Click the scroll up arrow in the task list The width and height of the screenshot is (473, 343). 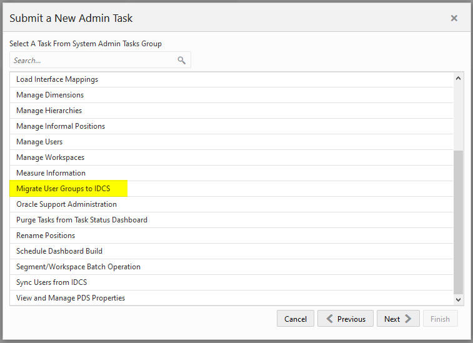pyautogui.click(x=458, y=79)
